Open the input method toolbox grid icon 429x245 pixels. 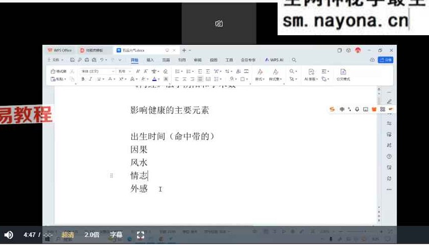[383, 109]
